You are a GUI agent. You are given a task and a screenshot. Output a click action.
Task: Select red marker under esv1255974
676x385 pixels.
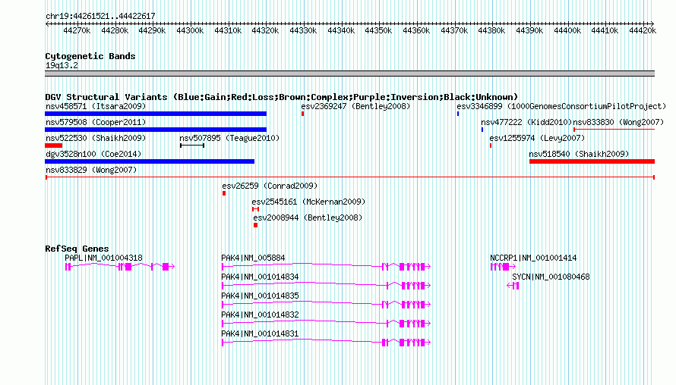(491, 146)
